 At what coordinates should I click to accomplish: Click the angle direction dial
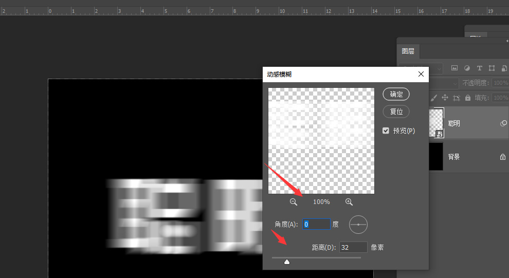coord(358,225)
